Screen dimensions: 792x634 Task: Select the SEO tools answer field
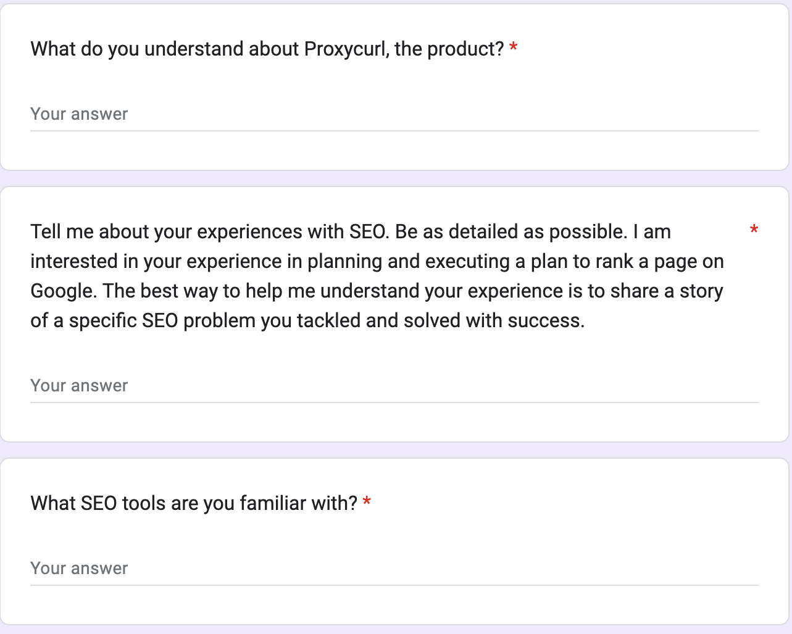(394, 569)
